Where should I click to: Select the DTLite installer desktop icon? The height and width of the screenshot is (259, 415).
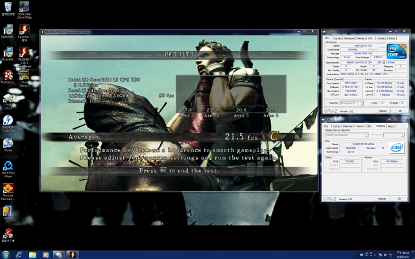pos(8,54)
